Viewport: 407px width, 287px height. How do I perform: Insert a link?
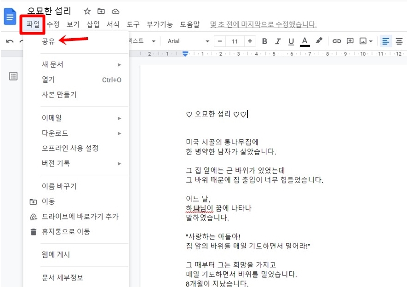tap(337, 41)
